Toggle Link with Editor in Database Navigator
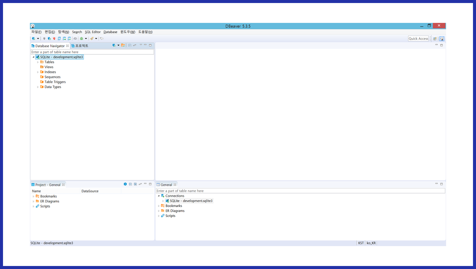The width and height of the screenshot is (476, 269). click(x=135, y=45)
